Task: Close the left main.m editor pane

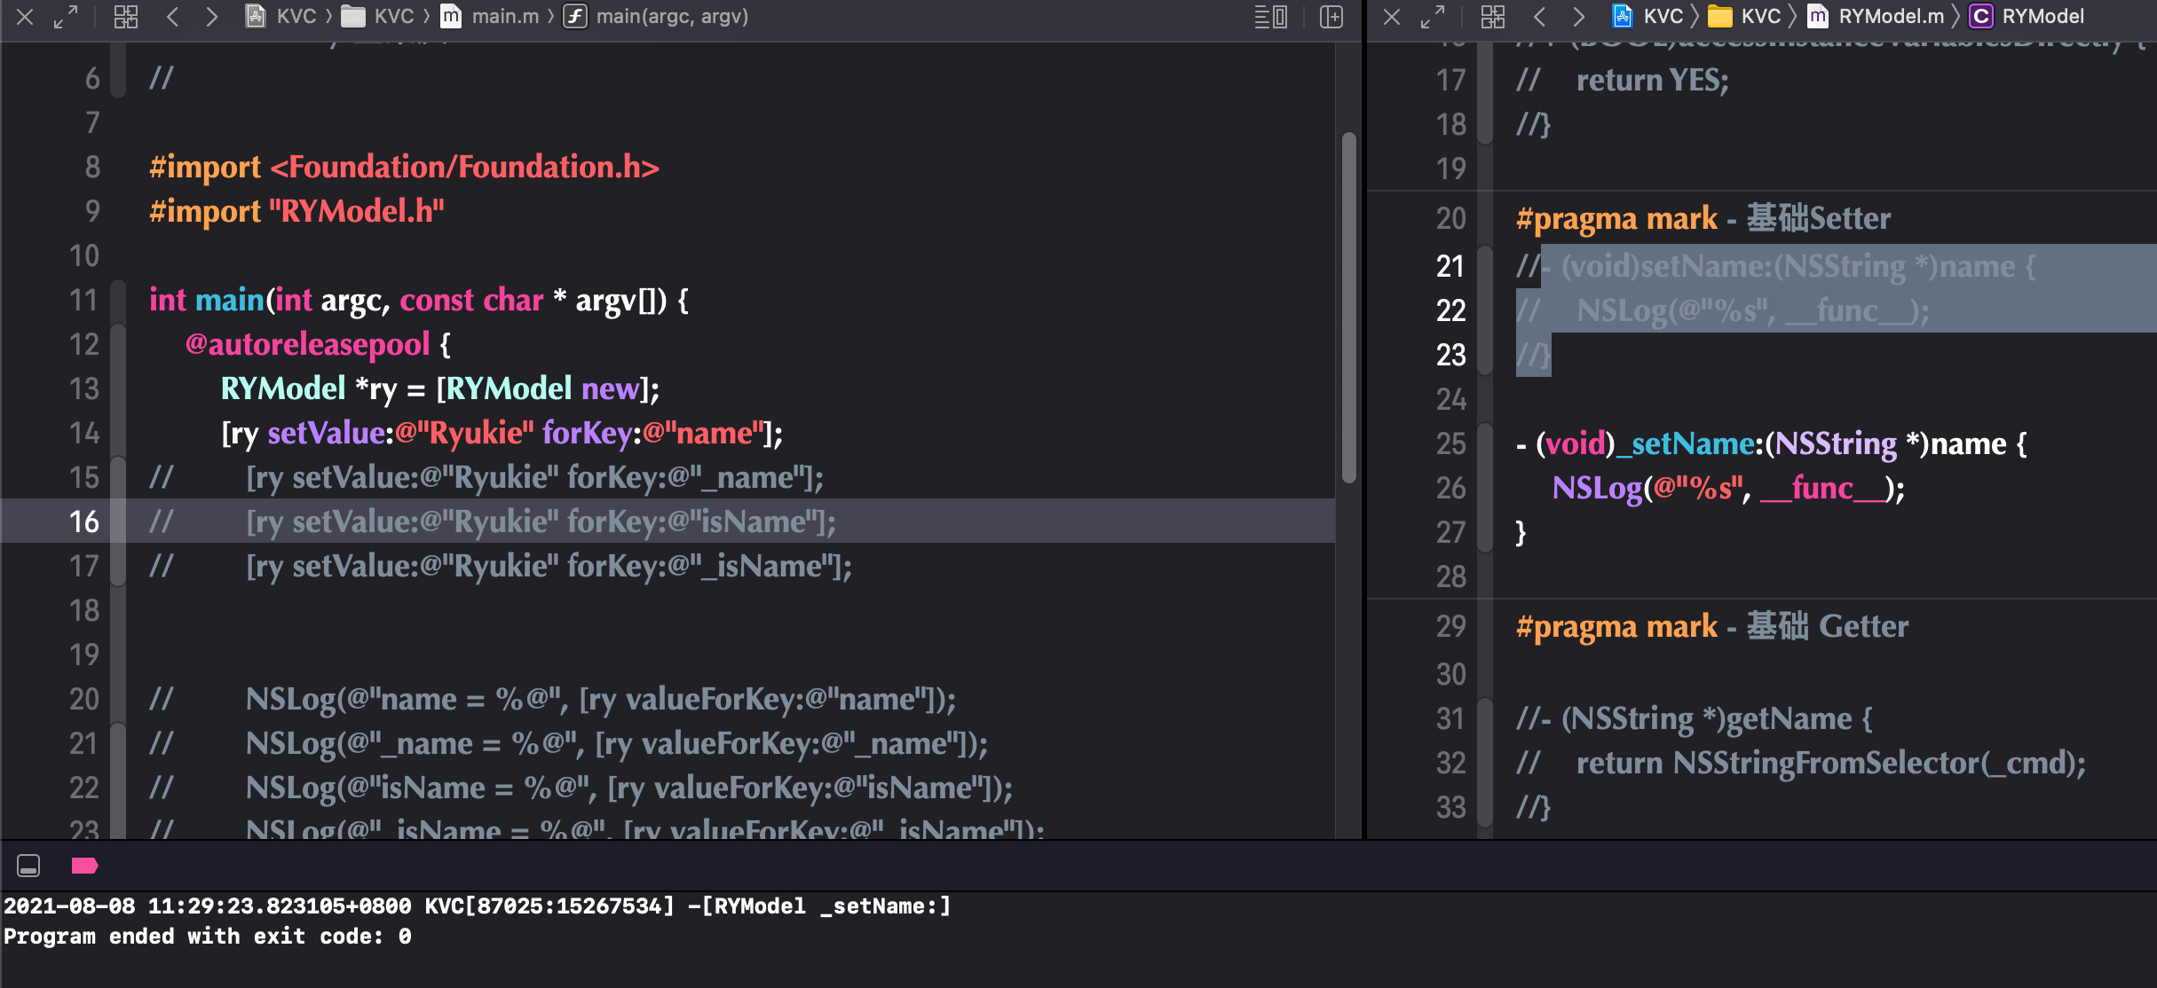Action: click(x=26, y=17)
